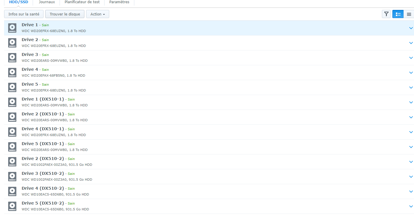Switch to detailed list view icon
The width and height of the screenshot is (414, 220).
(x=398, y=14)
